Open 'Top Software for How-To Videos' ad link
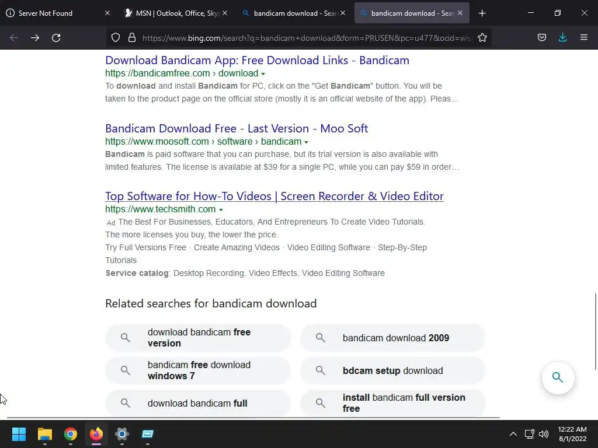The height and width of the screenshot is (448, 598). pyautogui.click(x=274, y=196)
